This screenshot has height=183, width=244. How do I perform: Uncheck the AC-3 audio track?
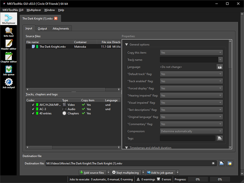click(x=33, y=109)
